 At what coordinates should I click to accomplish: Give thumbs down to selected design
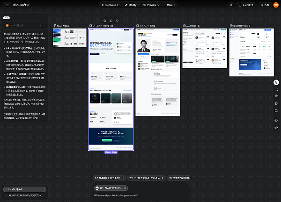click(x=117, y=21)
